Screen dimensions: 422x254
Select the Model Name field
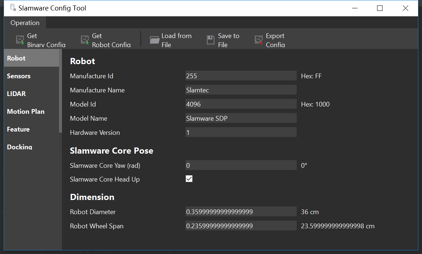click(241, 118)
